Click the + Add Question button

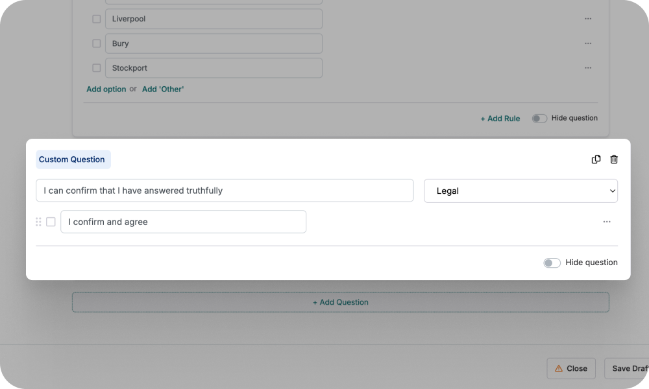tap(340, 302)
